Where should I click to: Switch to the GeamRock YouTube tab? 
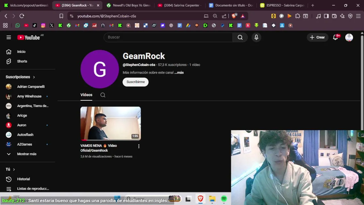pyautogui.click(x=77, y=5)
